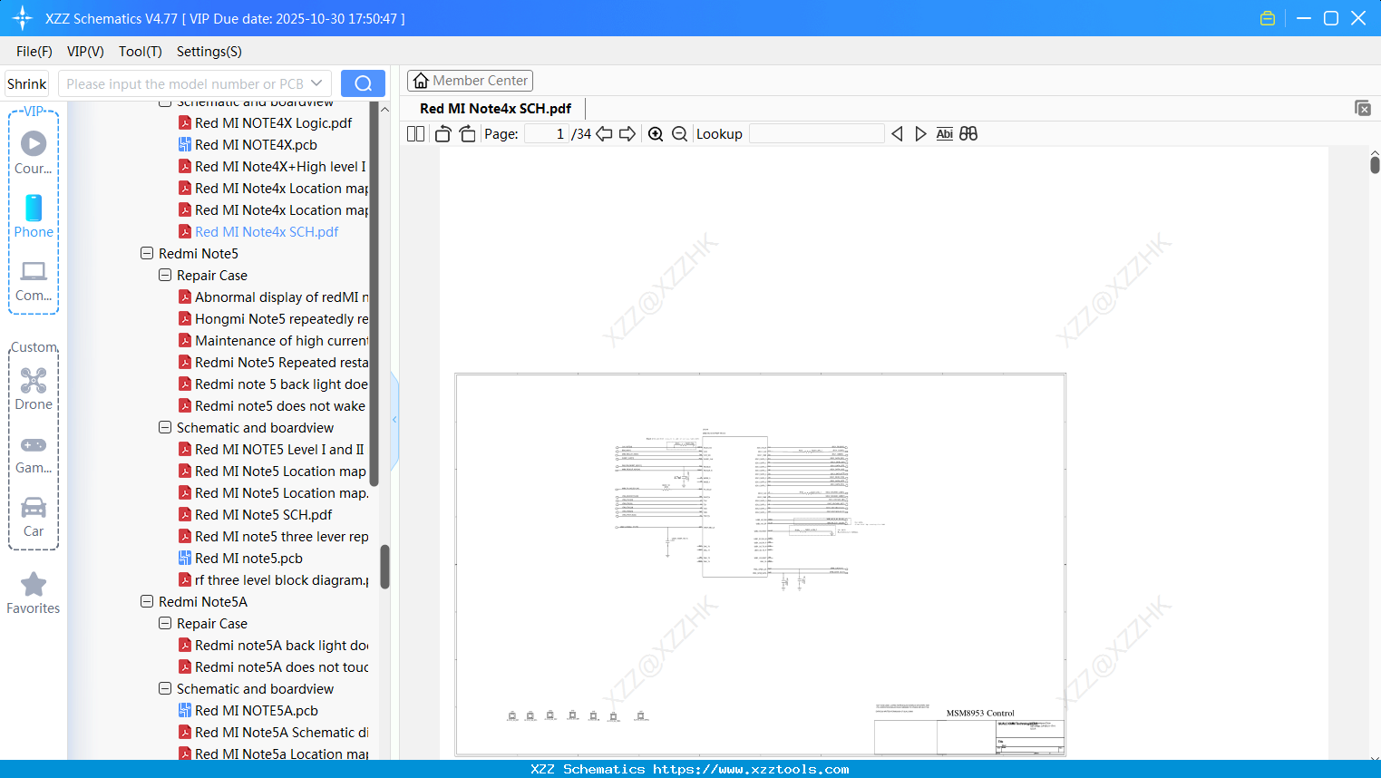Click the binoculars search icon
The width and height of the screenshot is (1381, 778).
(968, 134)
